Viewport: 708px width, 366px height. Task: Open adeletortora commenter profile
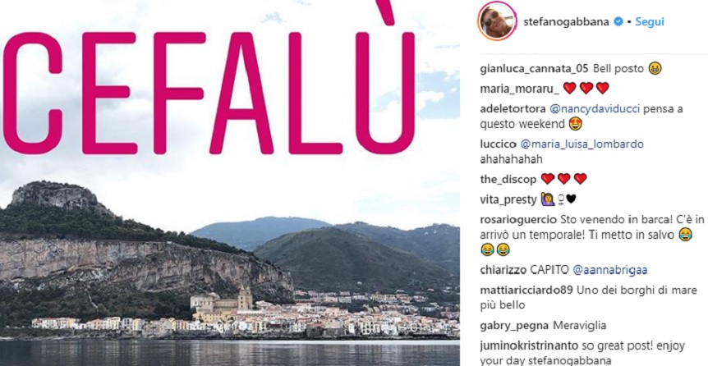[513, 109]
